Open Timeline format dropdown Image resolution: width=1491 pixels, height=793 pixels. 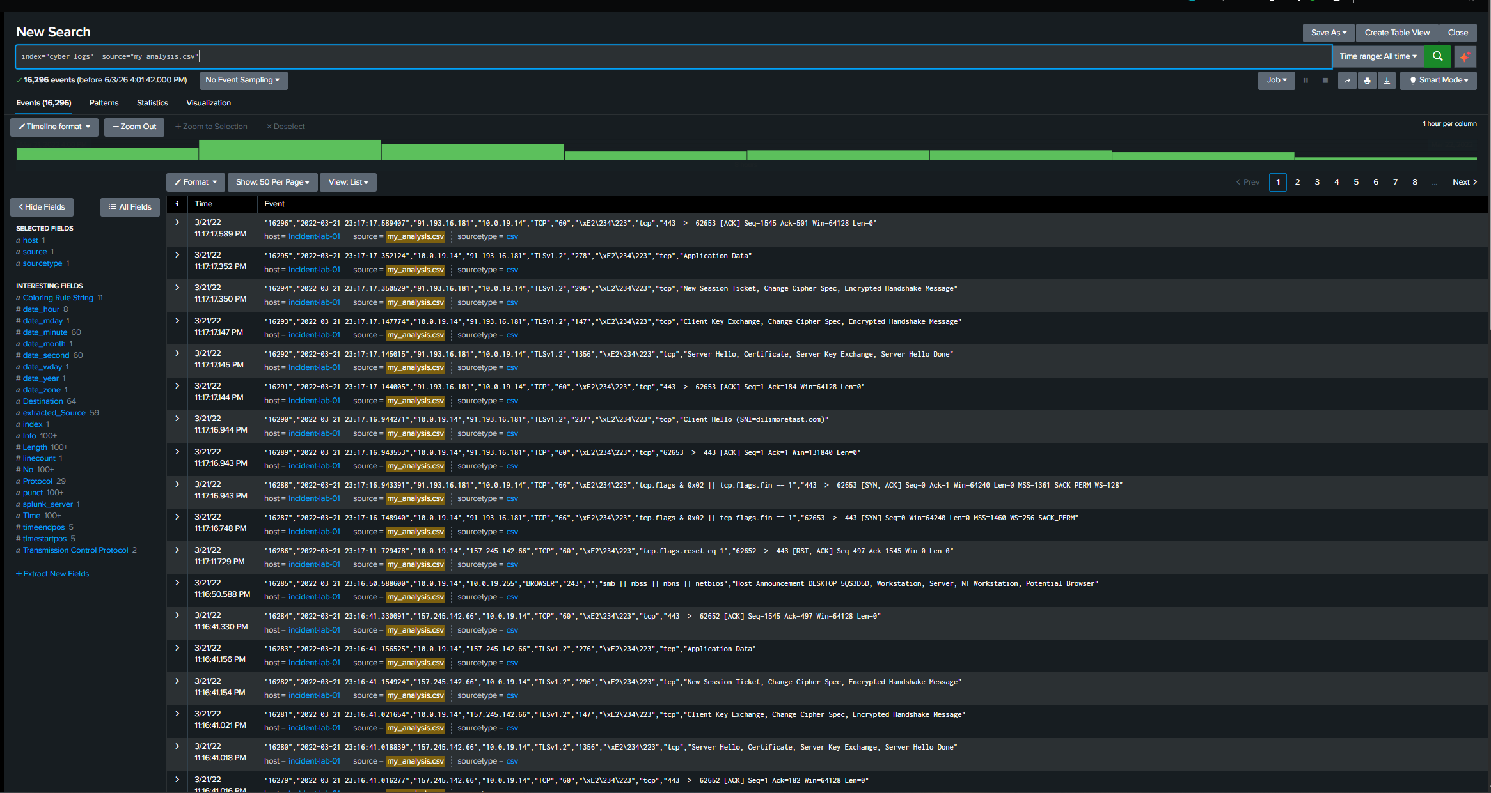[54, 127]
